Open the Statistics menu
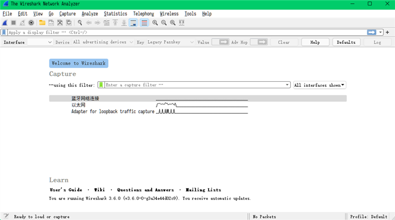Image resolution: width=395 pixels, height=220 pixels. [x=115, y=14]
